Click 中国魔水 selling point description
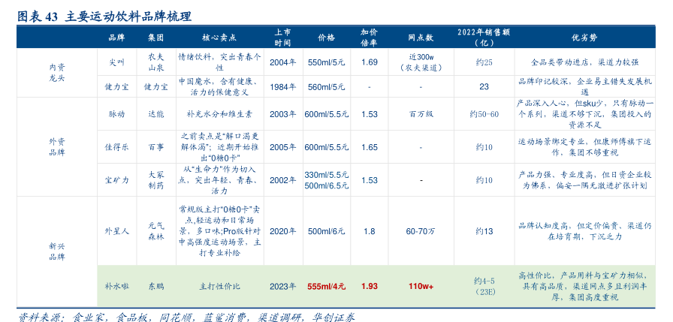The width and height of the screenshot is (673, 322). click(x=219, y=86)
